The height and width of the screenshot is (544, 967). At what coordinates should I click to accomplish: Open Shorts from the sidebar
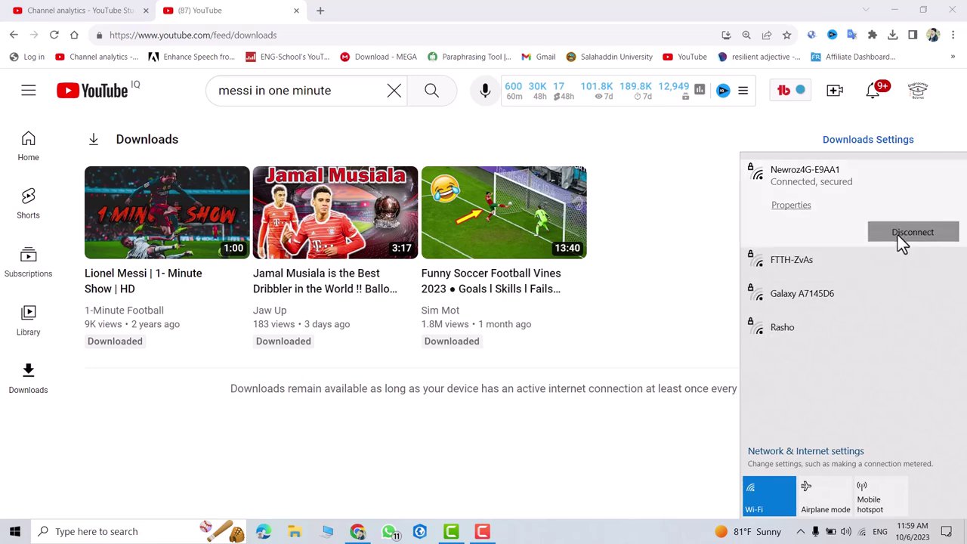28,203
